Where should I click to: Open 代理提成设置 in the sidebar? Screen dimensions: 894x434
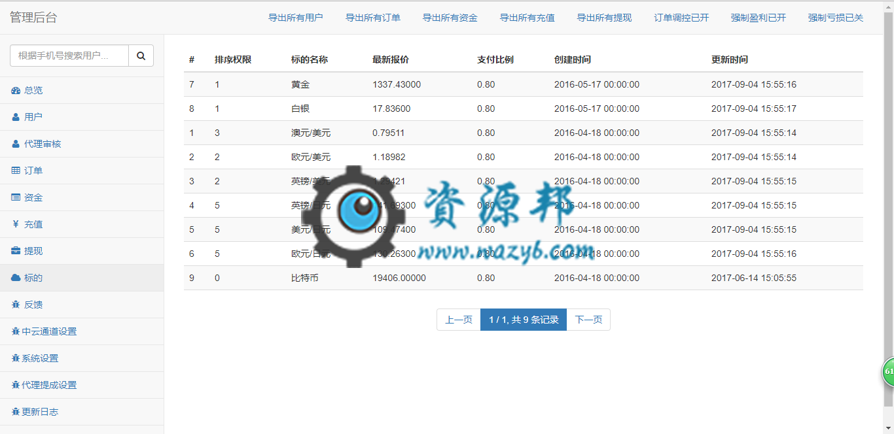82,385
